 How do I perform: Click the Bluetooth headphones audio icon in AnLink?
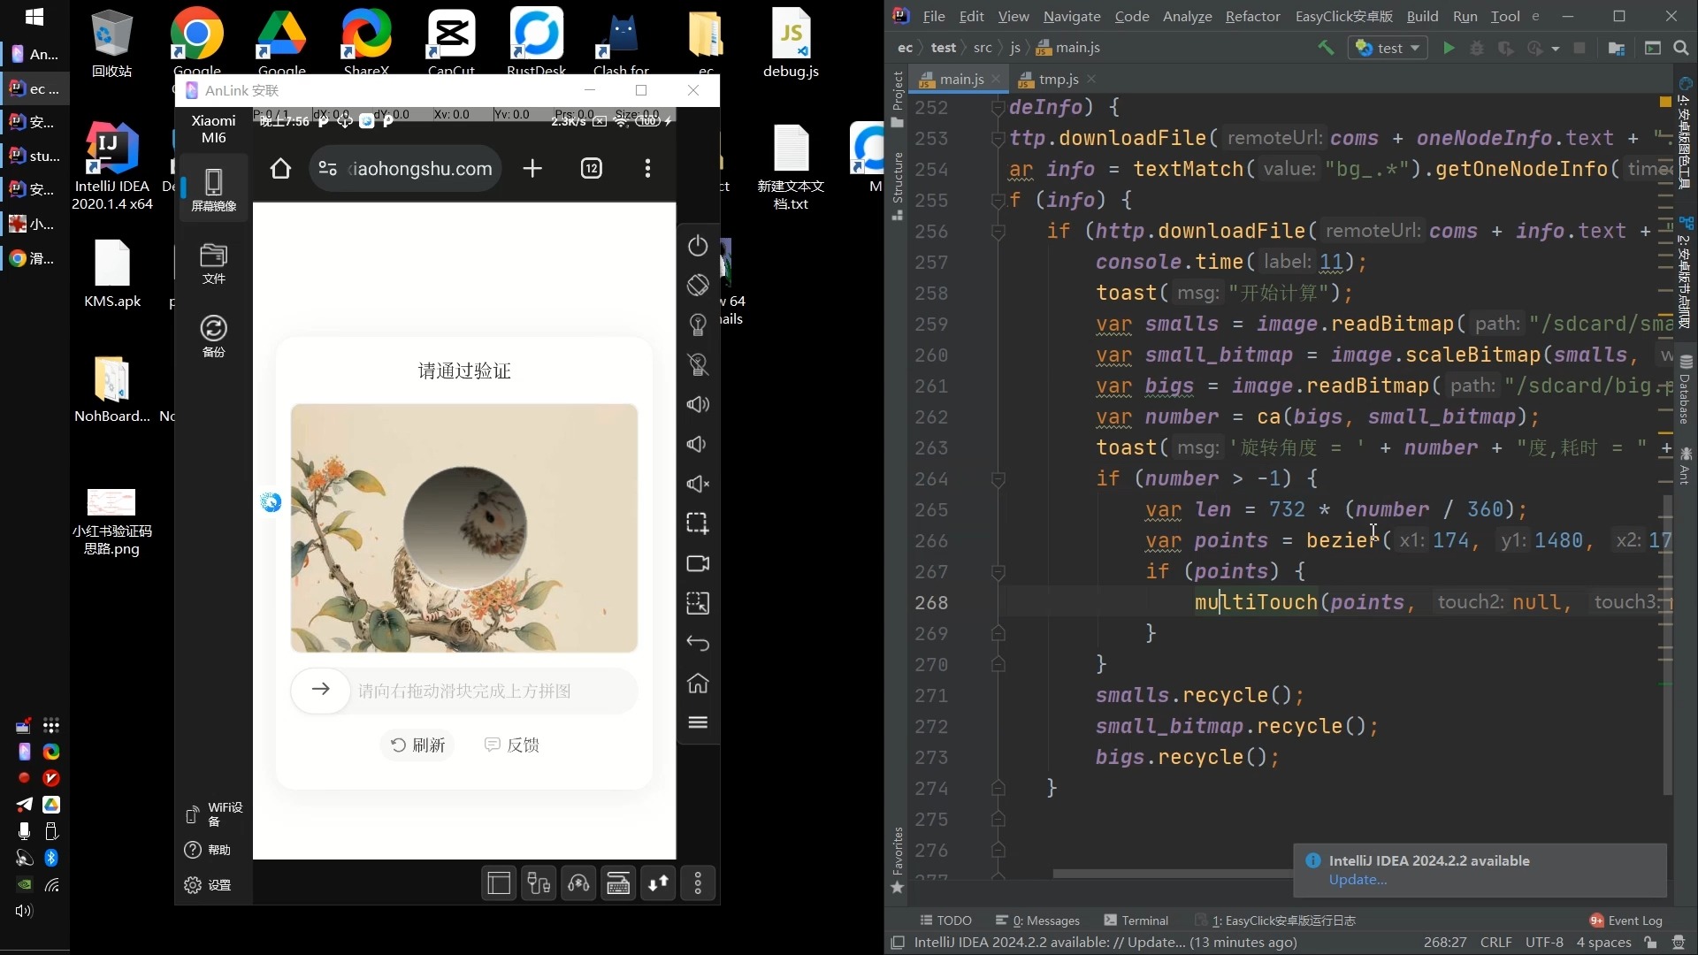point(578,883)
